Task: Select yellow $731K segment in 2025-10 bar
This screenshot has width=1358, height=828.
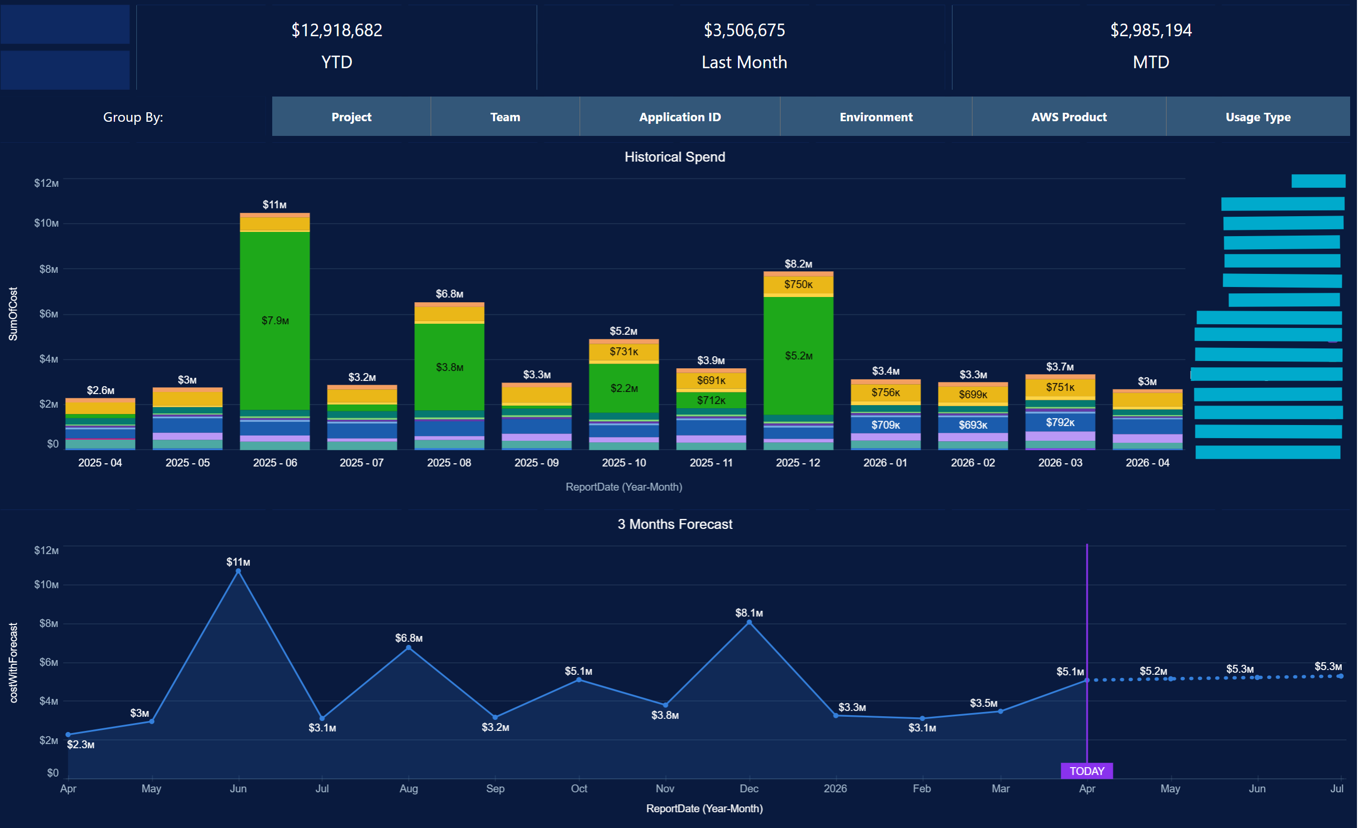Action: (x=624, y=352)
